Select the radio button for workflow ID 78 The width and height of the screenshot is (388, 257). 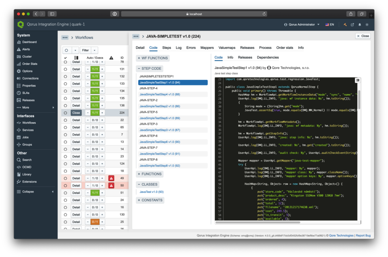[x=65, y=62]
